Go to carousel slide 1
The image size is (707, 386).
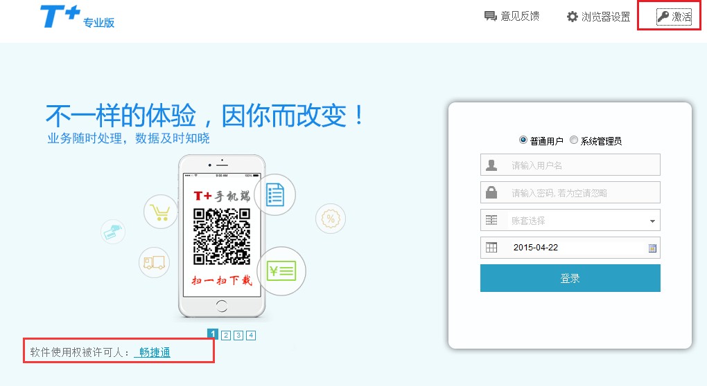coord(213,334)
